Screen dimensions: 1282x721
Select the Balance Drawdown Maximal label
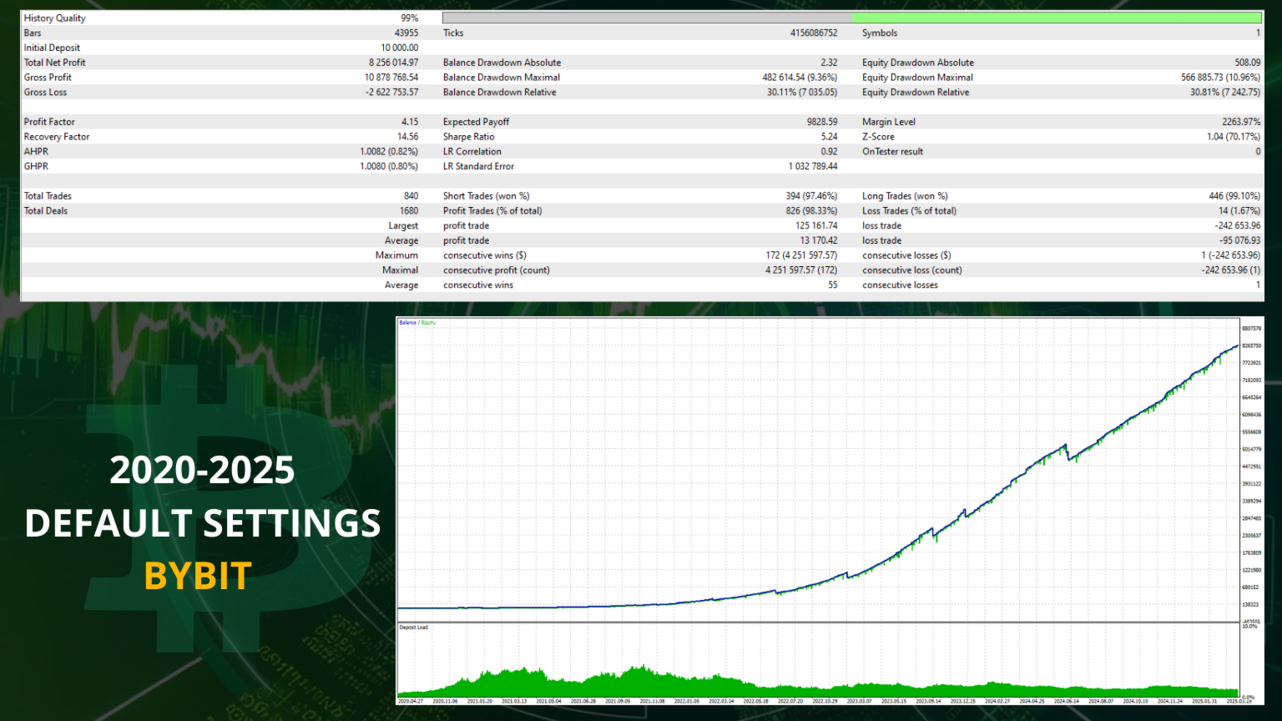(501, 78)
